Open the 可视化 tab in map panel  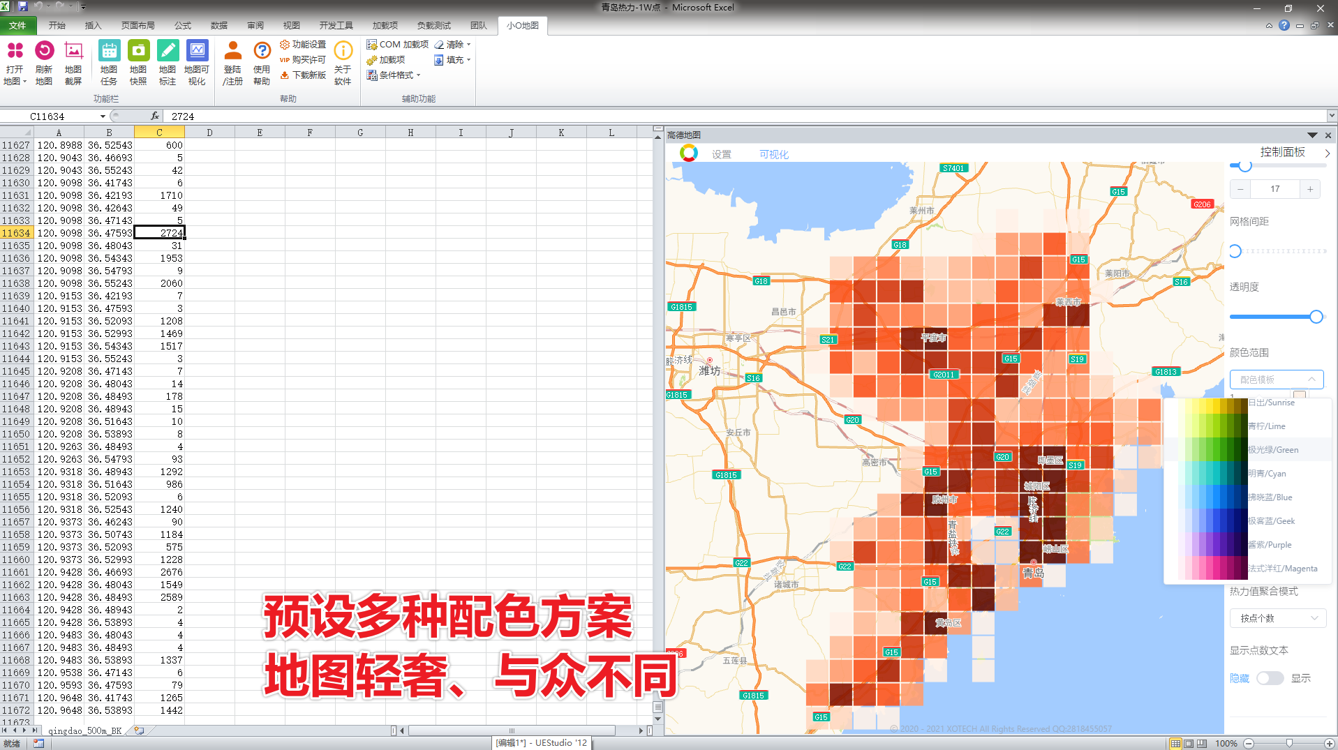coord(774,154)
